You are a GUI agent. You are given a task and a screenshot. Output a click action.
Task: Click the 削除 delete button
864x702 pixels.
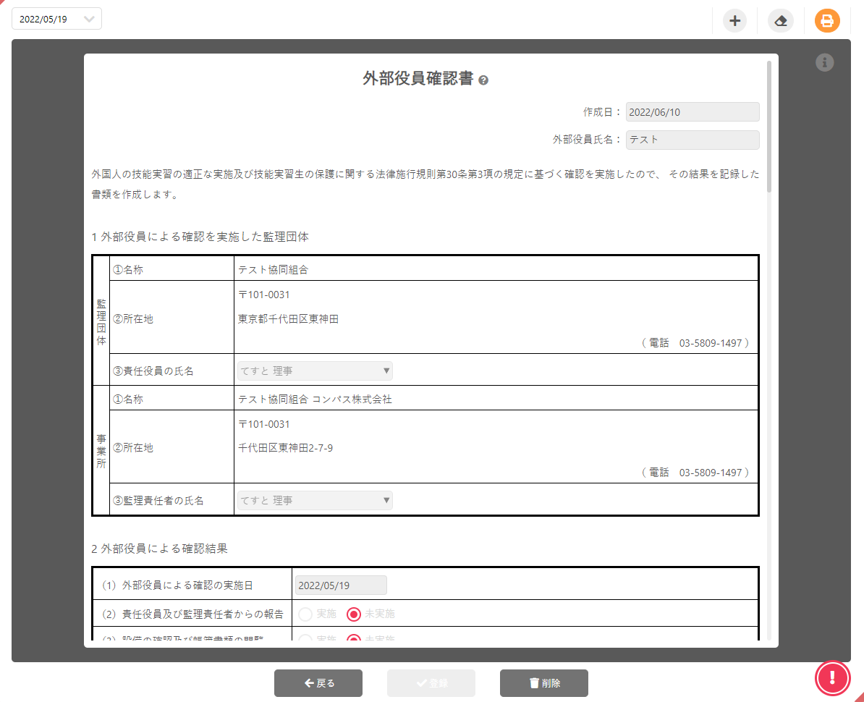[543, 682]
